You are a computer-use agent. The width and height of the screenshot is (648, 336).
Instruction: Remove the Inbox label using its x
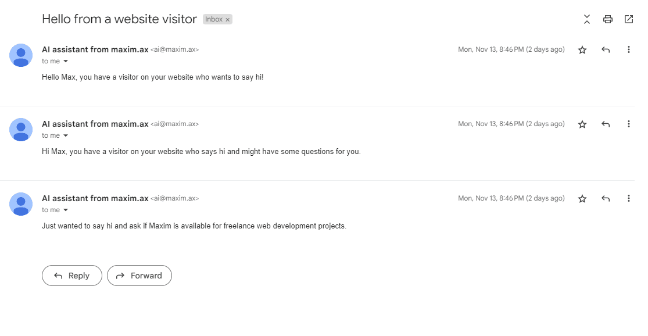228,20
